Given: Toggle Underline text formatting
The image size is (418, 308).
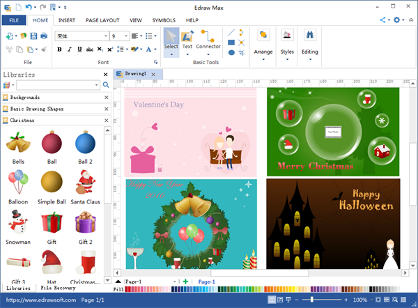Looking at the screenshot, I should [x=79, y=49].
